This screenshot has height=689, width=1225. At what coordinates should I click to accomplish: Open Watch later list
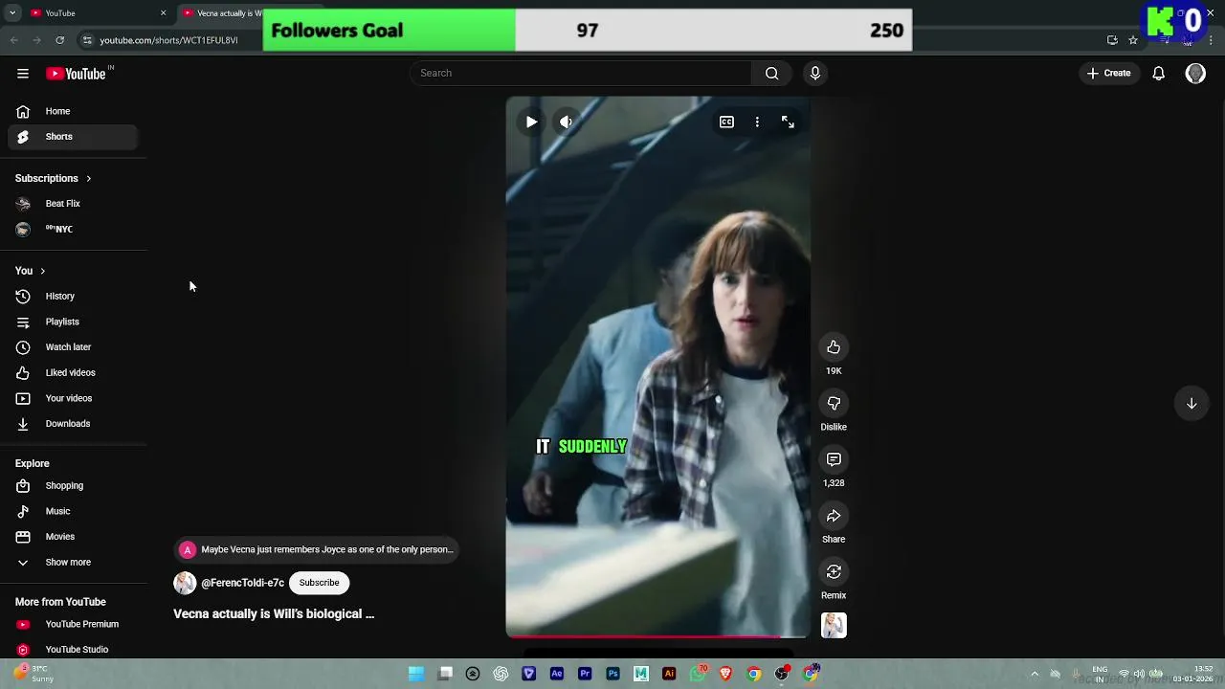click(x=73, y=347)
